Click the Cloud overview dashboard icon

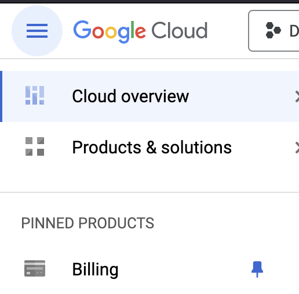point(35,95)
